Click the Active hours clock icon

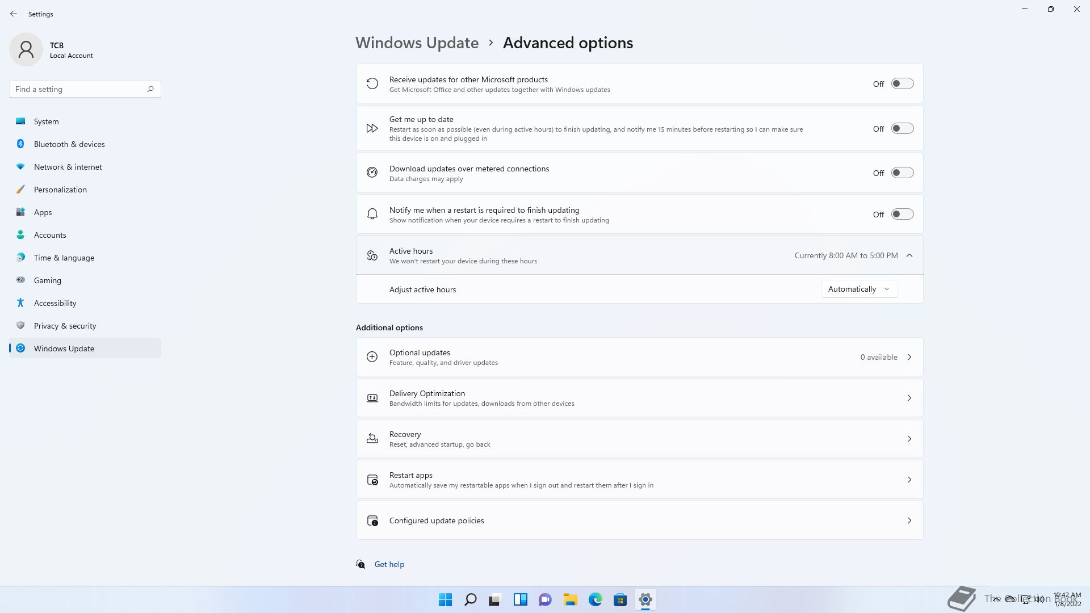coord(372,255)
